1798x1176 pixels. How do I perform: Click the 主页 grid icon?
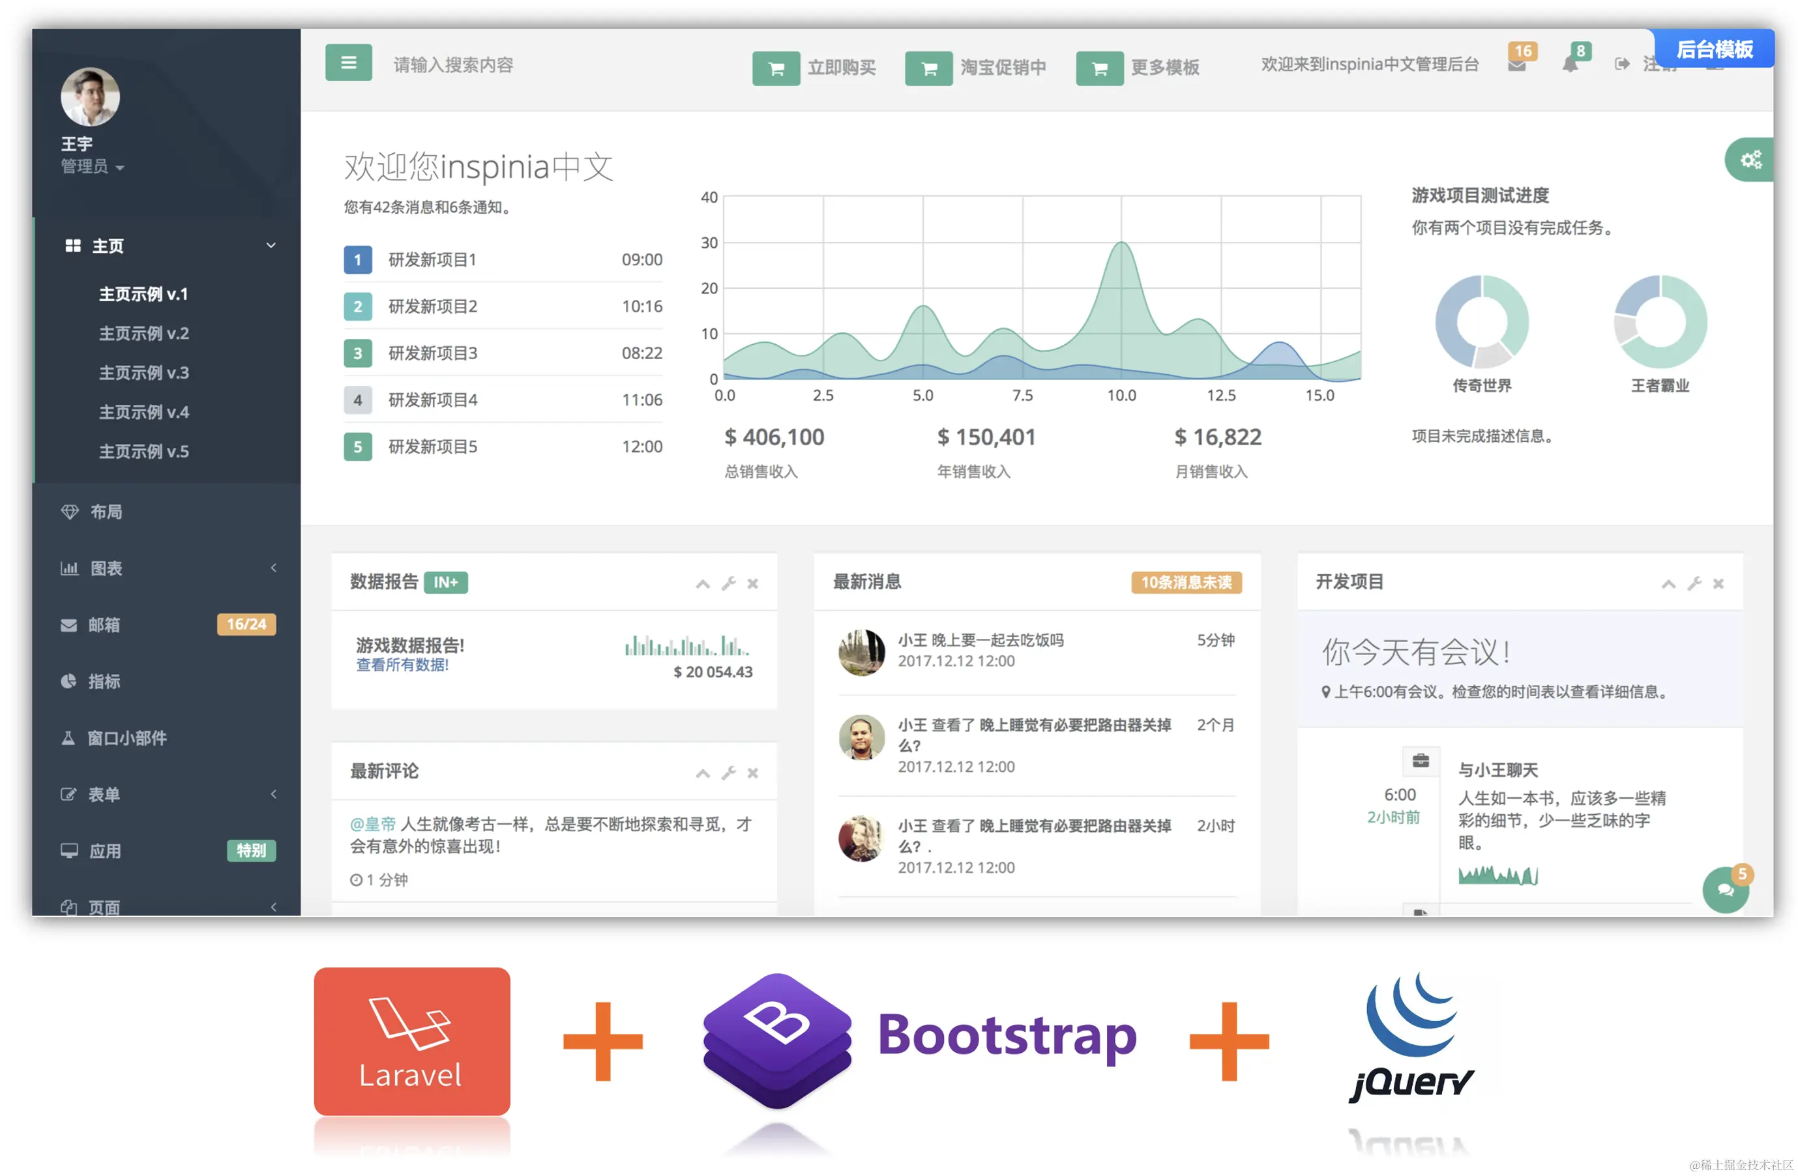point(73,246)
